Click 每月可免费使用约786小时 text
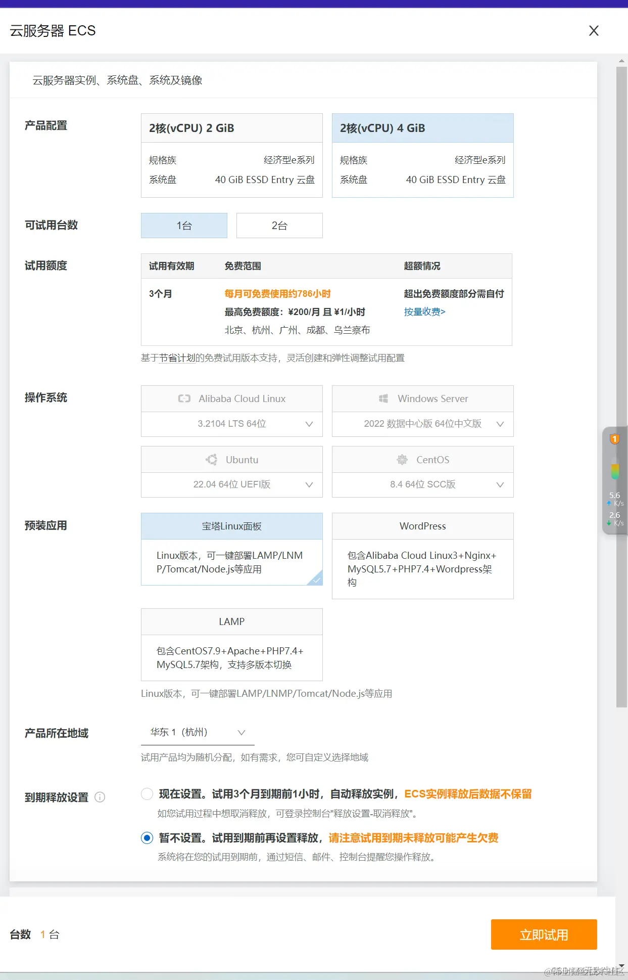This screenshot has width=628, height=980. [277, 294]
